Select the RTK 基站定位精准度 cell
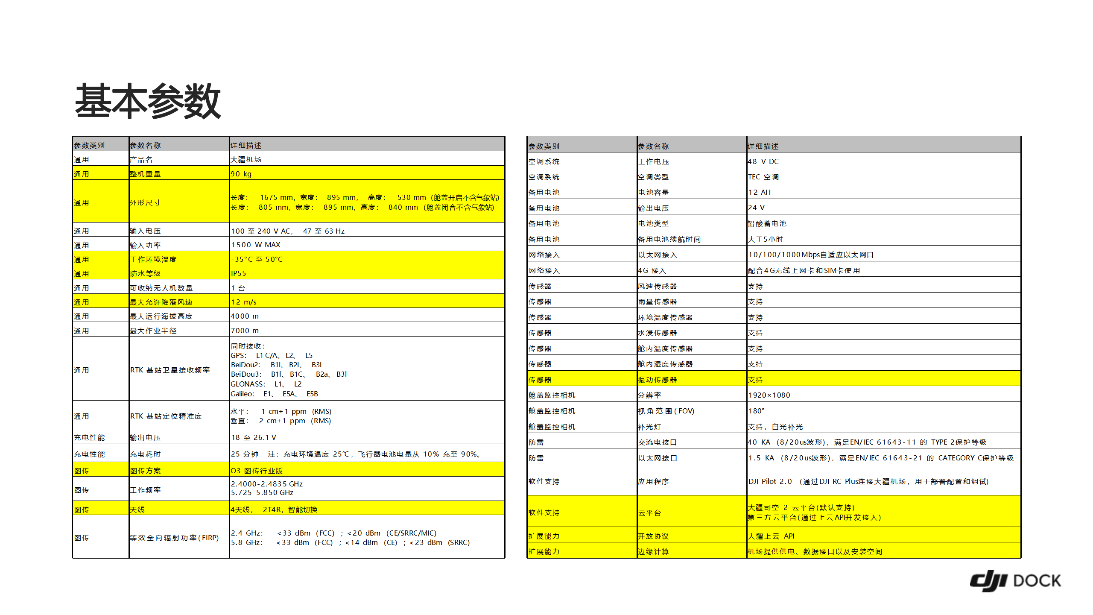Viewport: 1093px width, 615px height. click(x=179, y=415)
